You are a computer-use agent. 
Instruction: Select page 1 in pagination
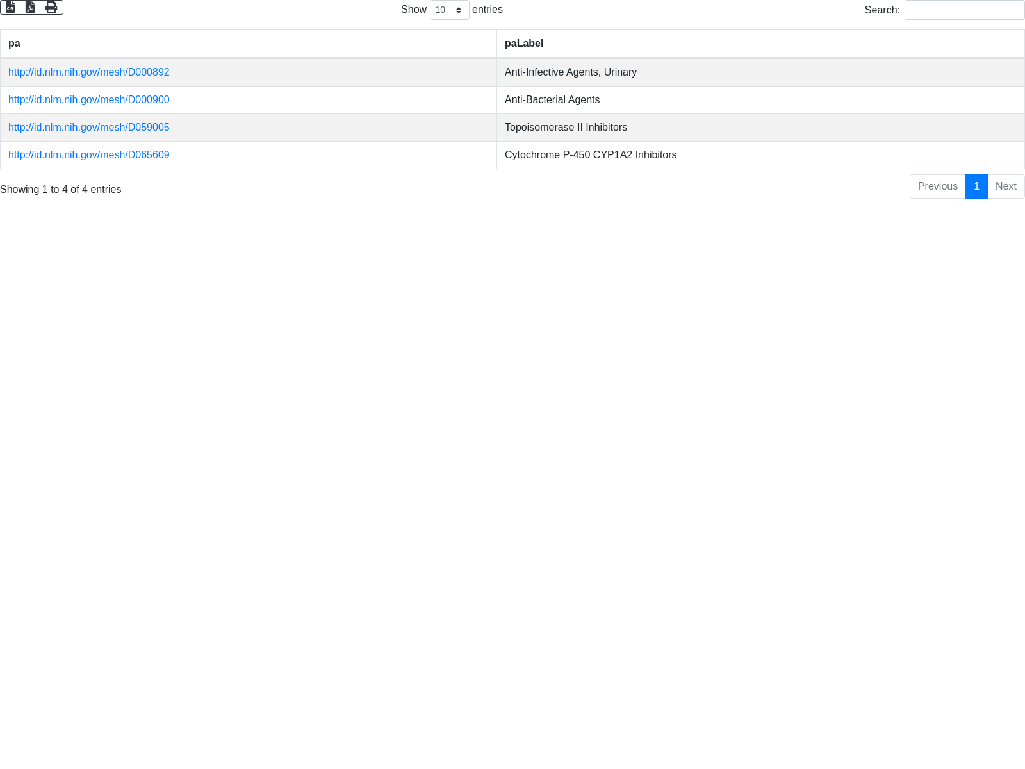tap(976, 186)
